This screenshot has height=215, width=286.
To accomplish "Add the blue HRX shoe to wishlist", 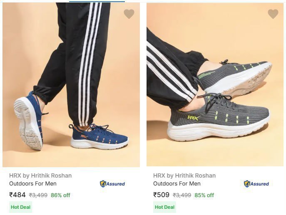I will pyautogui.click(x=129, y=14).
